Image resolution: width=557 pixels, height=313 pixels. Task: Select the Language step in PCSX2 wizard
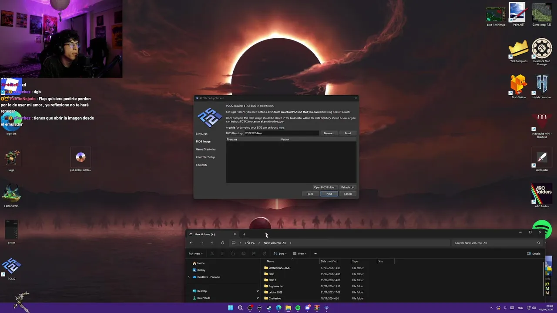(201, 133)
